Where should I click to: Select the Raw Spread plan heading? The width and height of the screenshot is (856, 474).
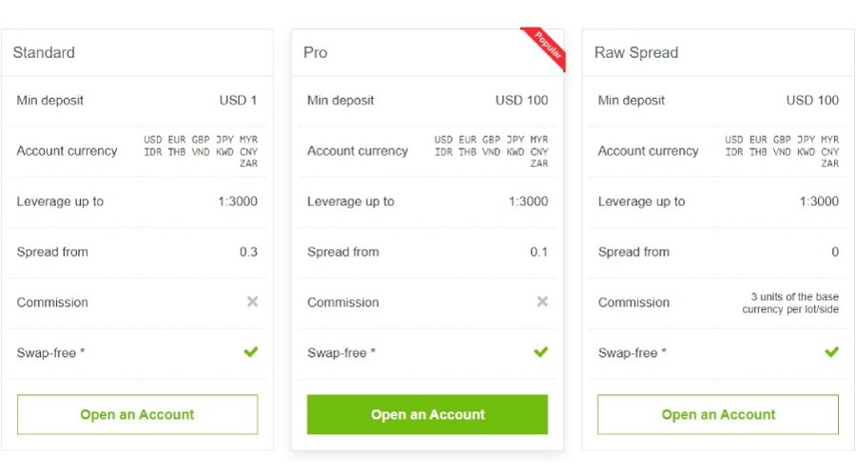(x=636, y=53)
